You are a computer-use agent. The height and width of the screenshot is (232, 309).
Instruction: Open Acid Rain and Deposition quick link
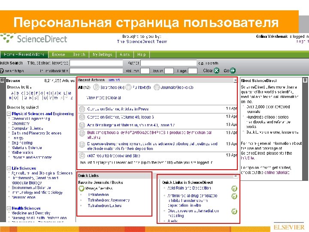(x=189, y=188)
